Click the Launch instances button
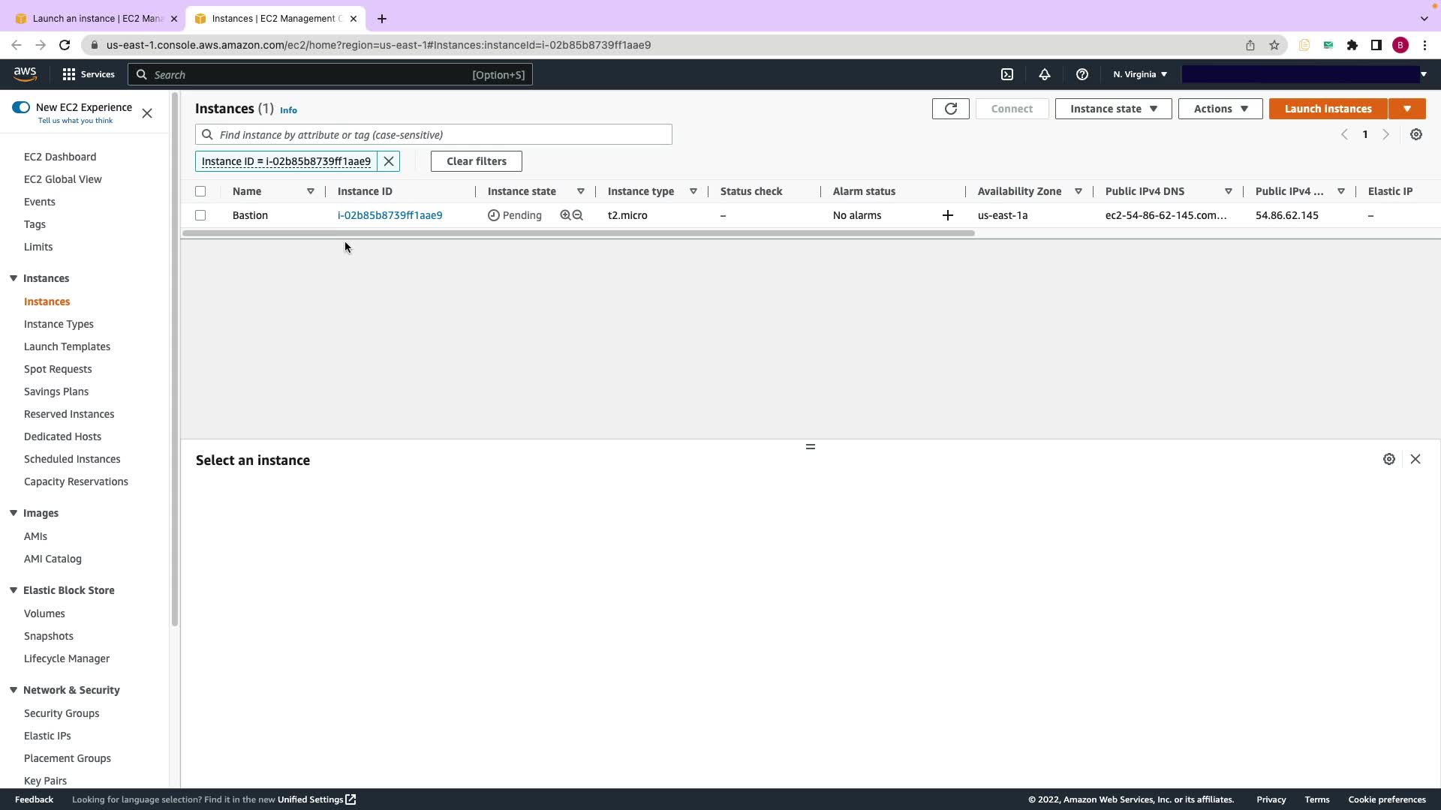 (x=1328, y=109)
